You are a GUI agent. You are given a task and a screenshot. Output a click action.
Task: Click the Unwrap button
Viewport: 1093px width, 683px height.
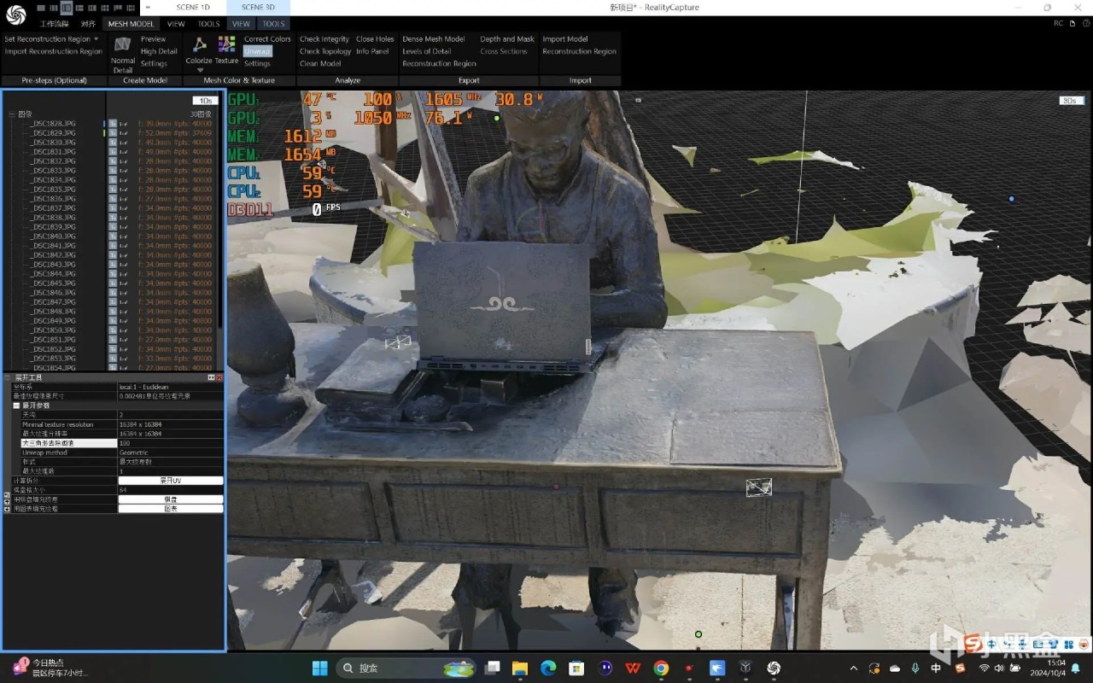[256, 51]
